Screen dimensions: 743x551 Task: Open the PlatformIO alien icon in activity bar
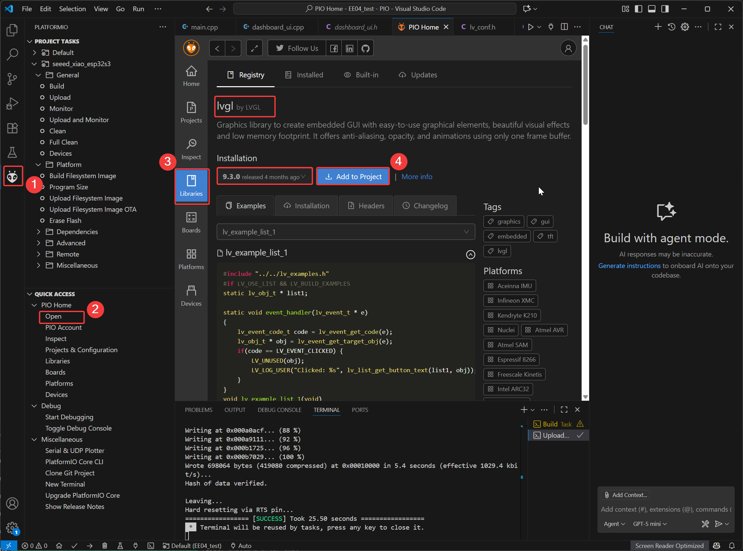(13, 176)
